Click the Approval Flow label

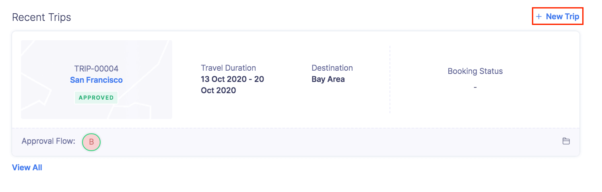[x=48, y=141]
